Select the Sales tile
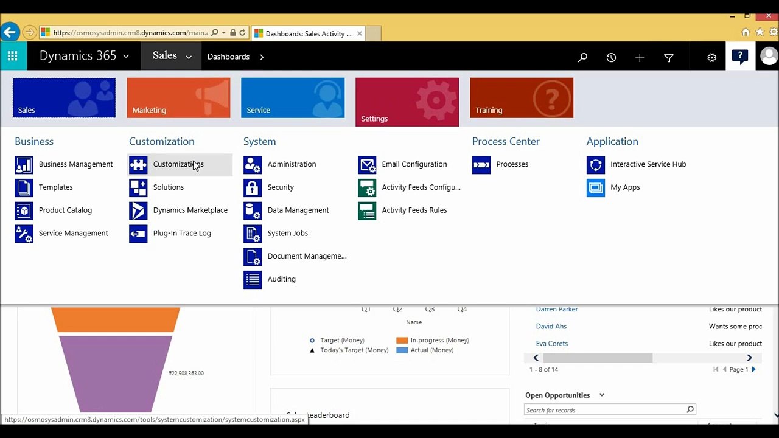 (x=64, y=97)
